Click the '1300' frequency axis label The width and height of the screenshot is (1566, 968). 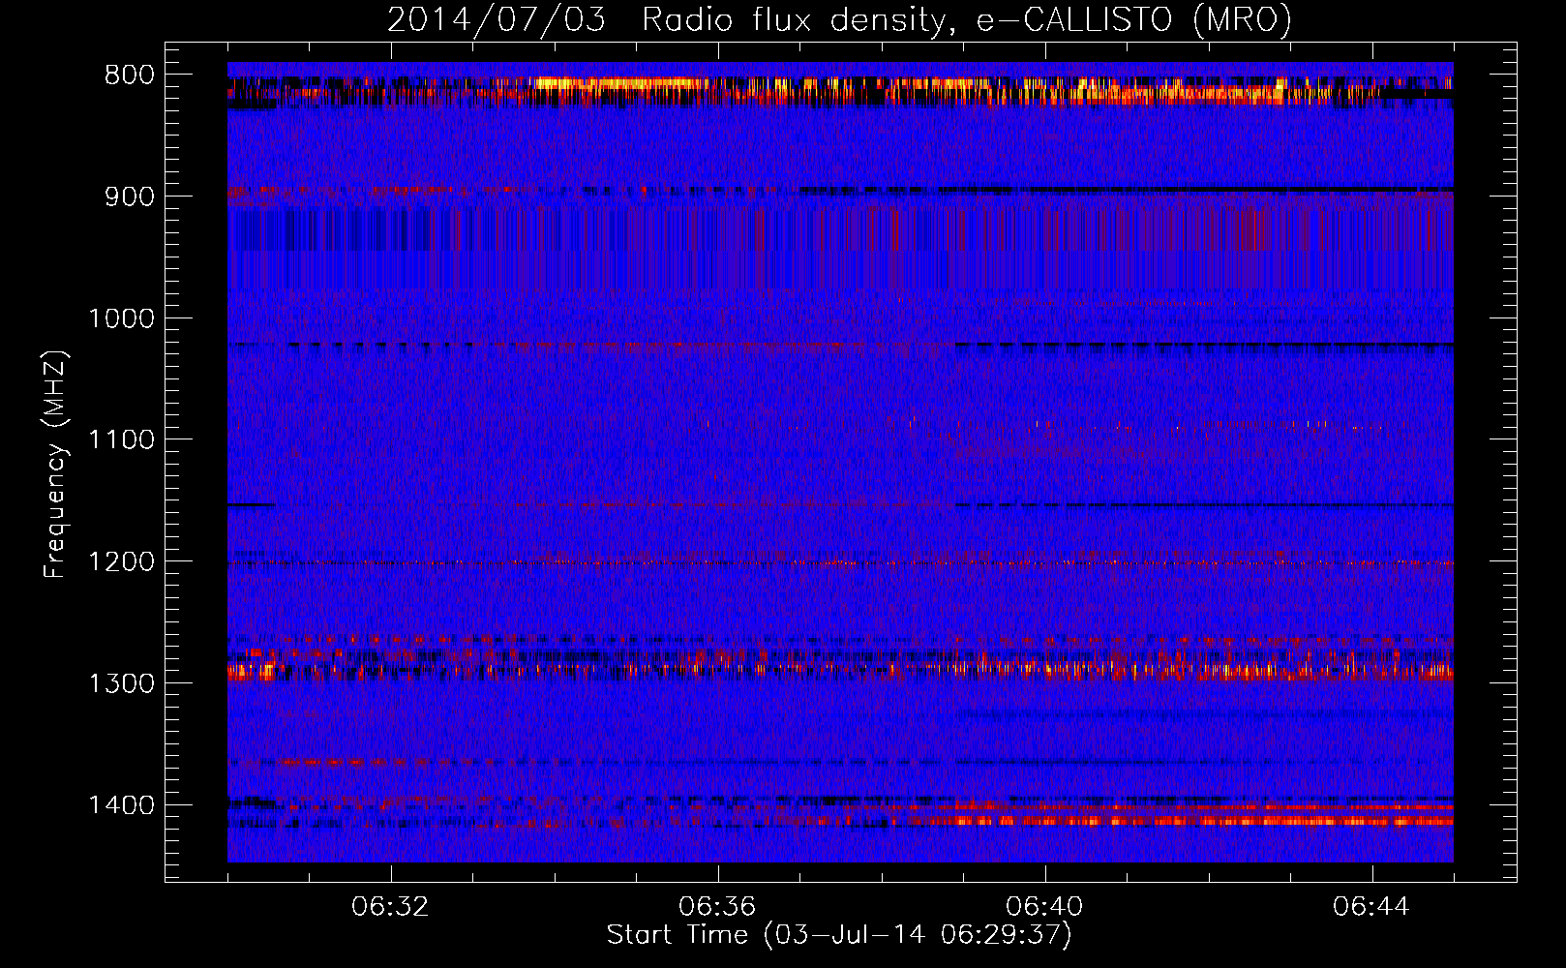click(x=122, y=684)
